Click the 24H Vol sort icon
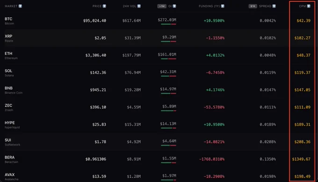Viewport: 318px width, 182px height. (x=139, y=6)
